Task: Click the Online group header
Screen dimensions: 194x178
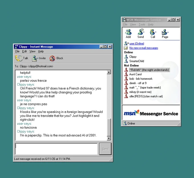Action: click(x=128, y=52)
